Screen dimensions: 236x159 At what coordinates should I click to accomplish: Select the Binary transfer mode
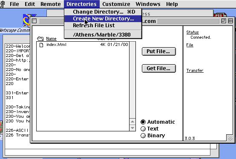click(153, 136)
